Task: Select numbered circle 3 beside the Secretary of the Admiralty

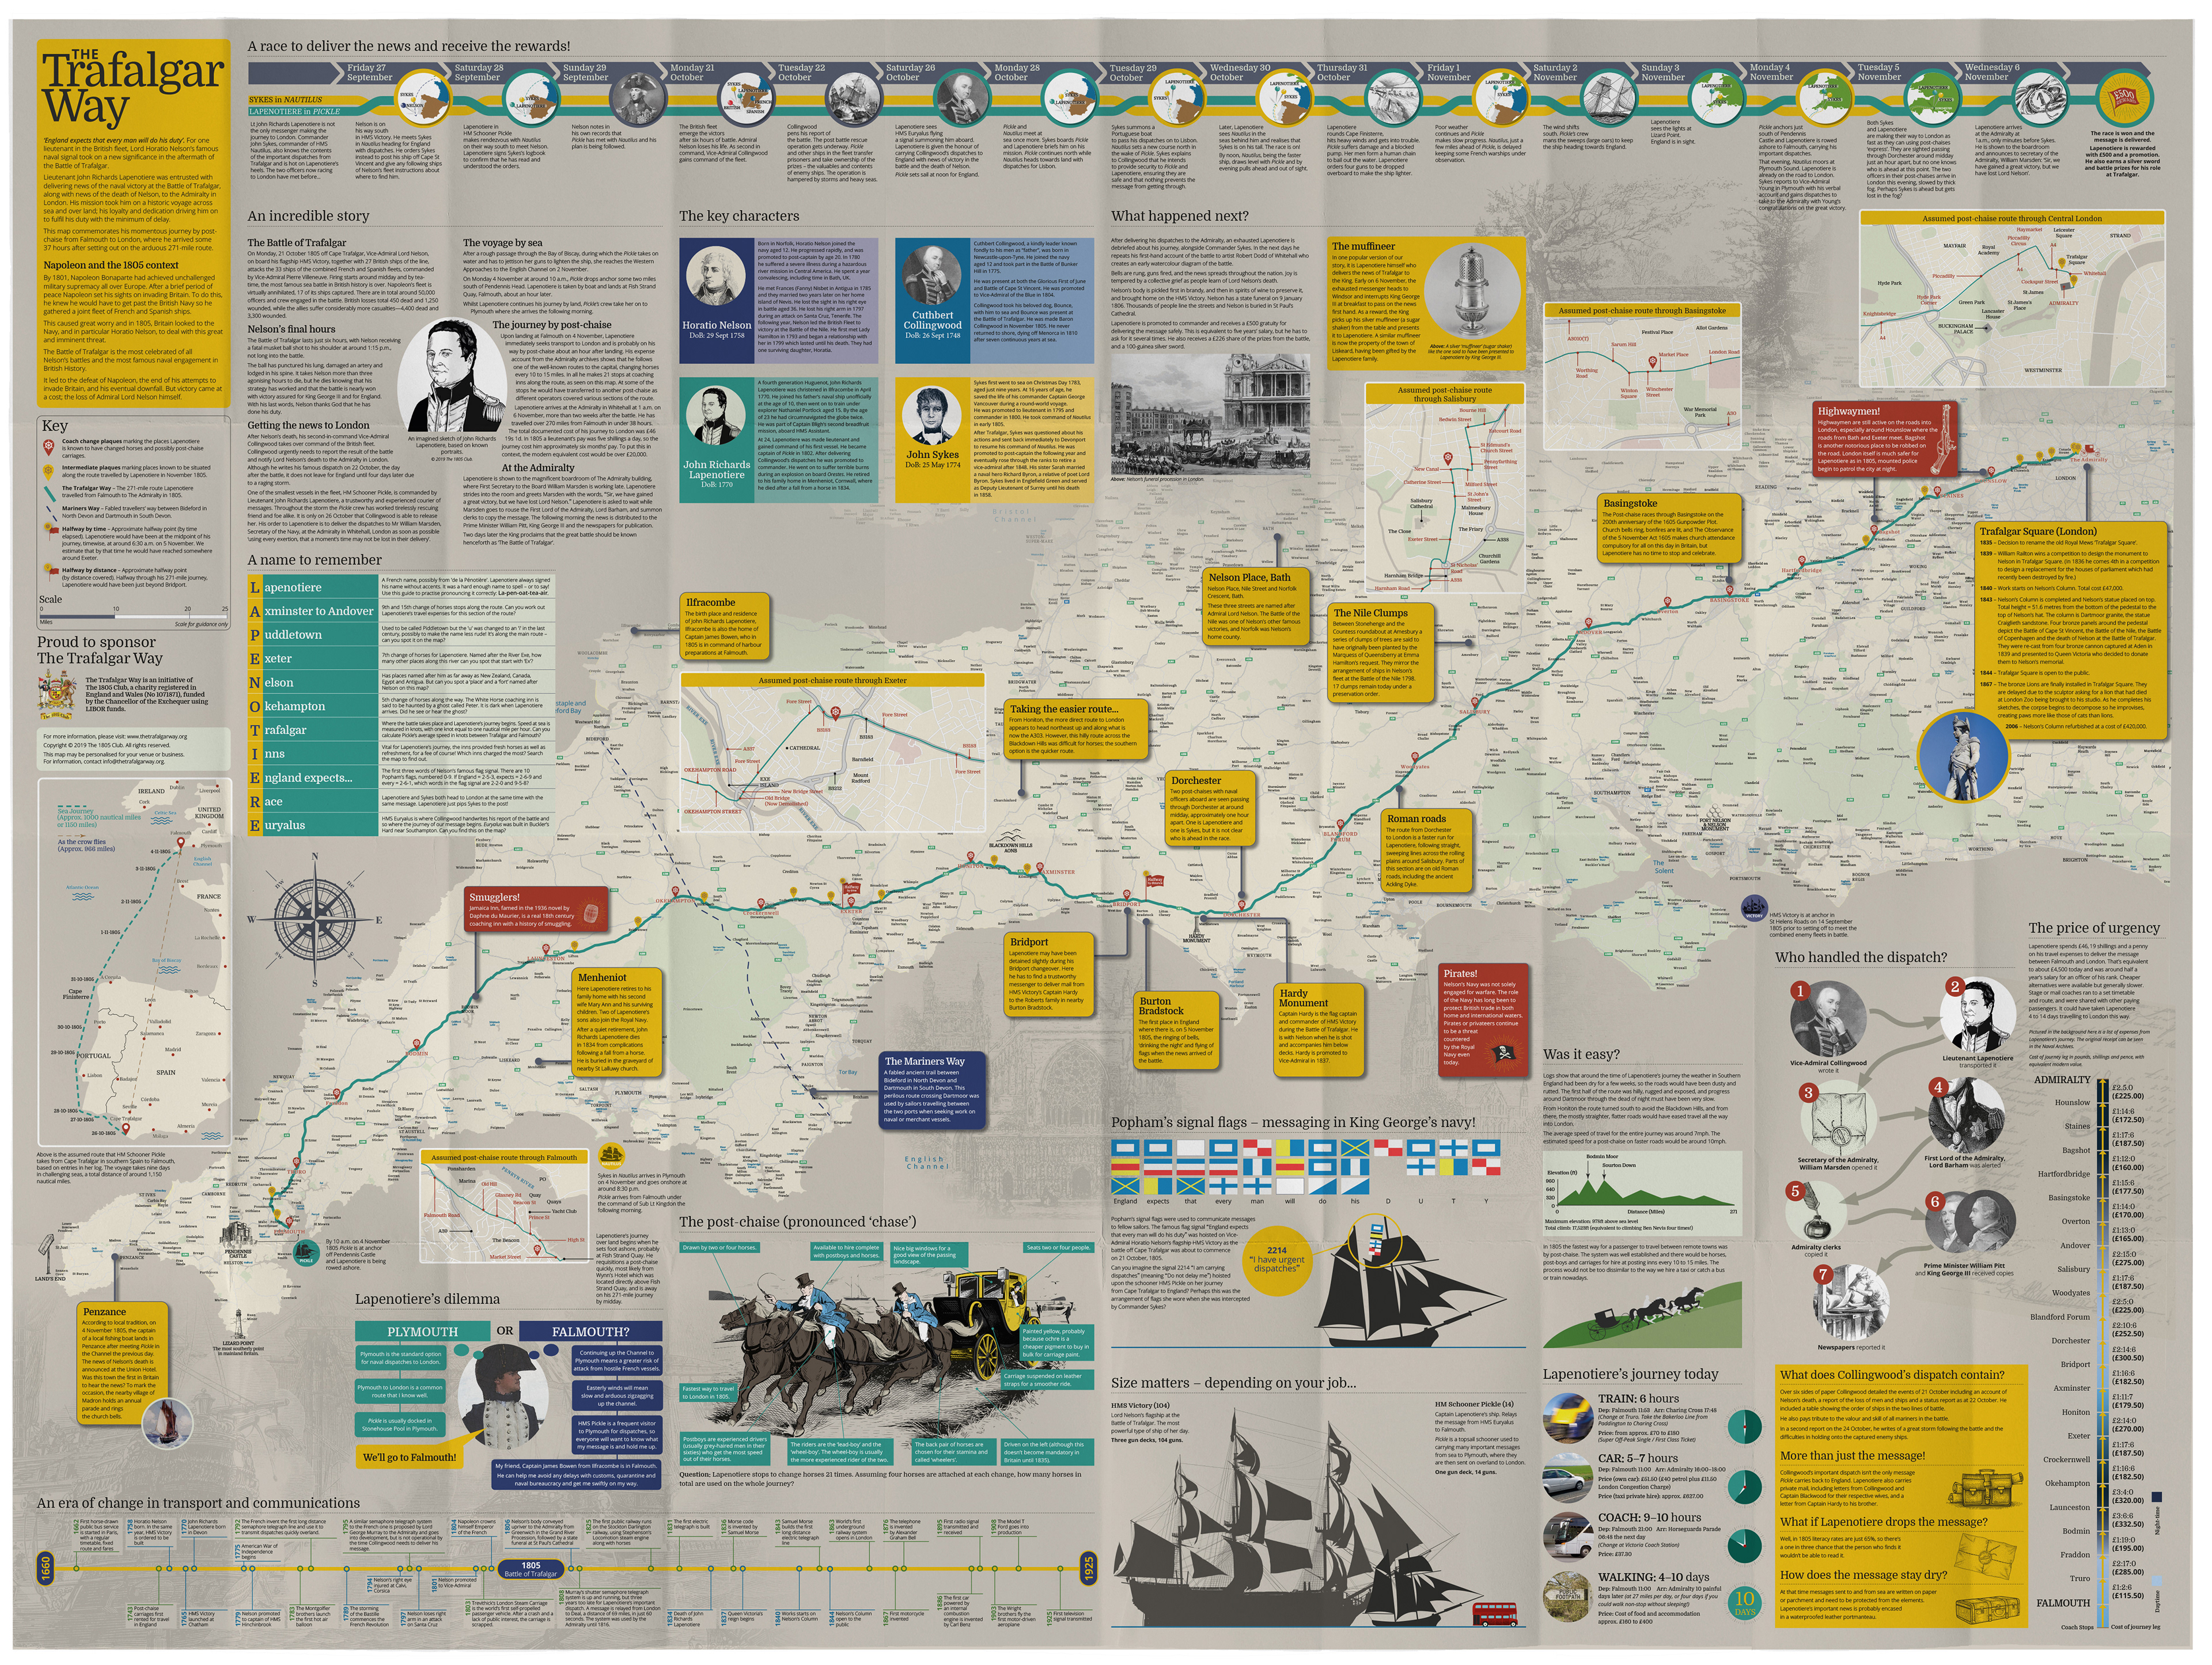Action: (1808, 1093)
